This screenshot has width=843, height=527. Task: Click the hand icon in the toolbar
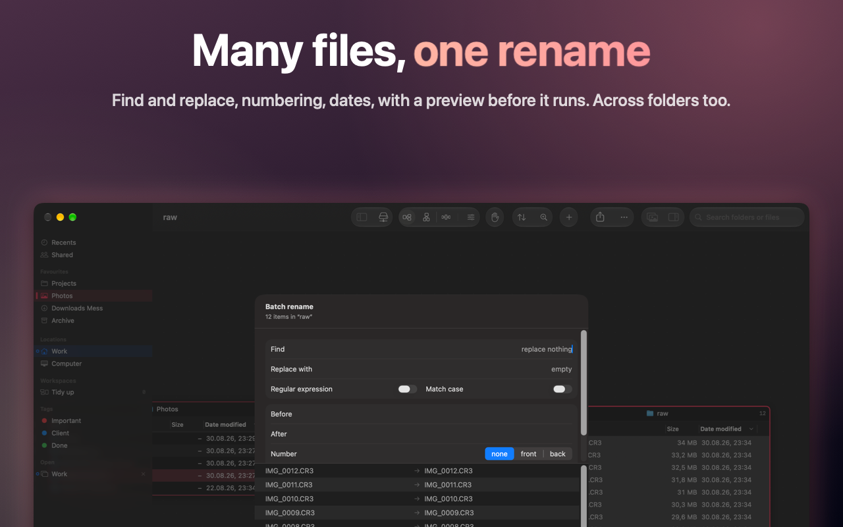coord(495,217)
